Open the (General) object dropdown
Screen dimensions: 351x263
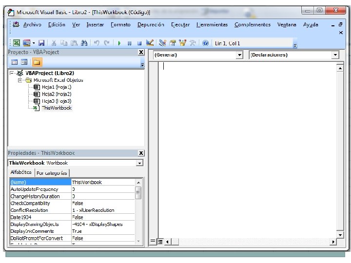pyautogui.click(x=239, y=55)
